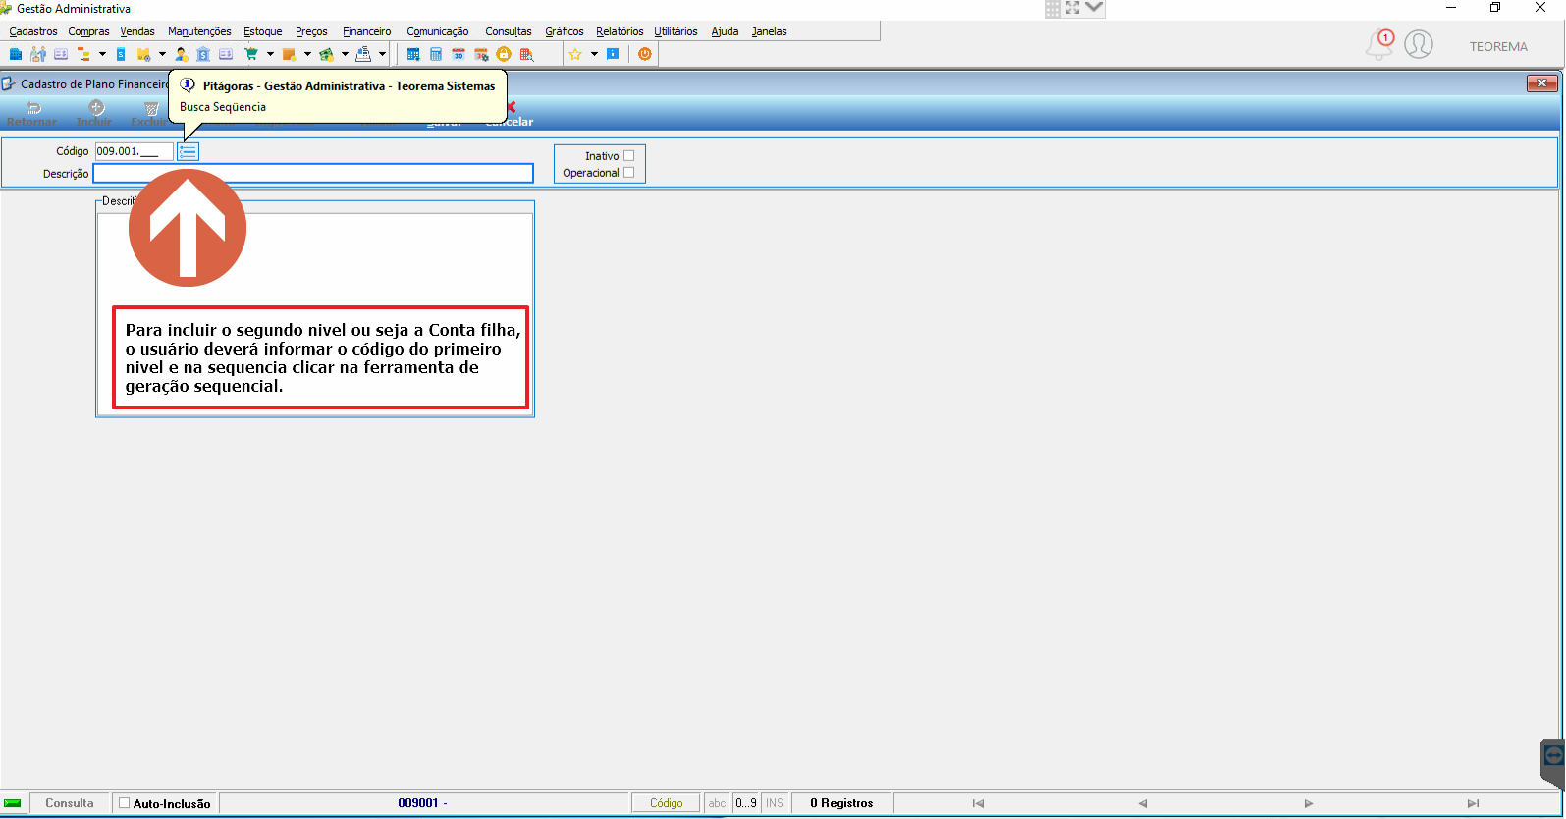Click the Retornar button
This screenshot has width=1566, height=819.
[x=32, y=114]
